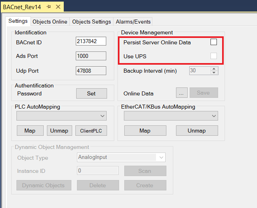Click the ClientPLC button
This screenshot has height=208, width=257.
pyautogui.click(x=91, y=131)
